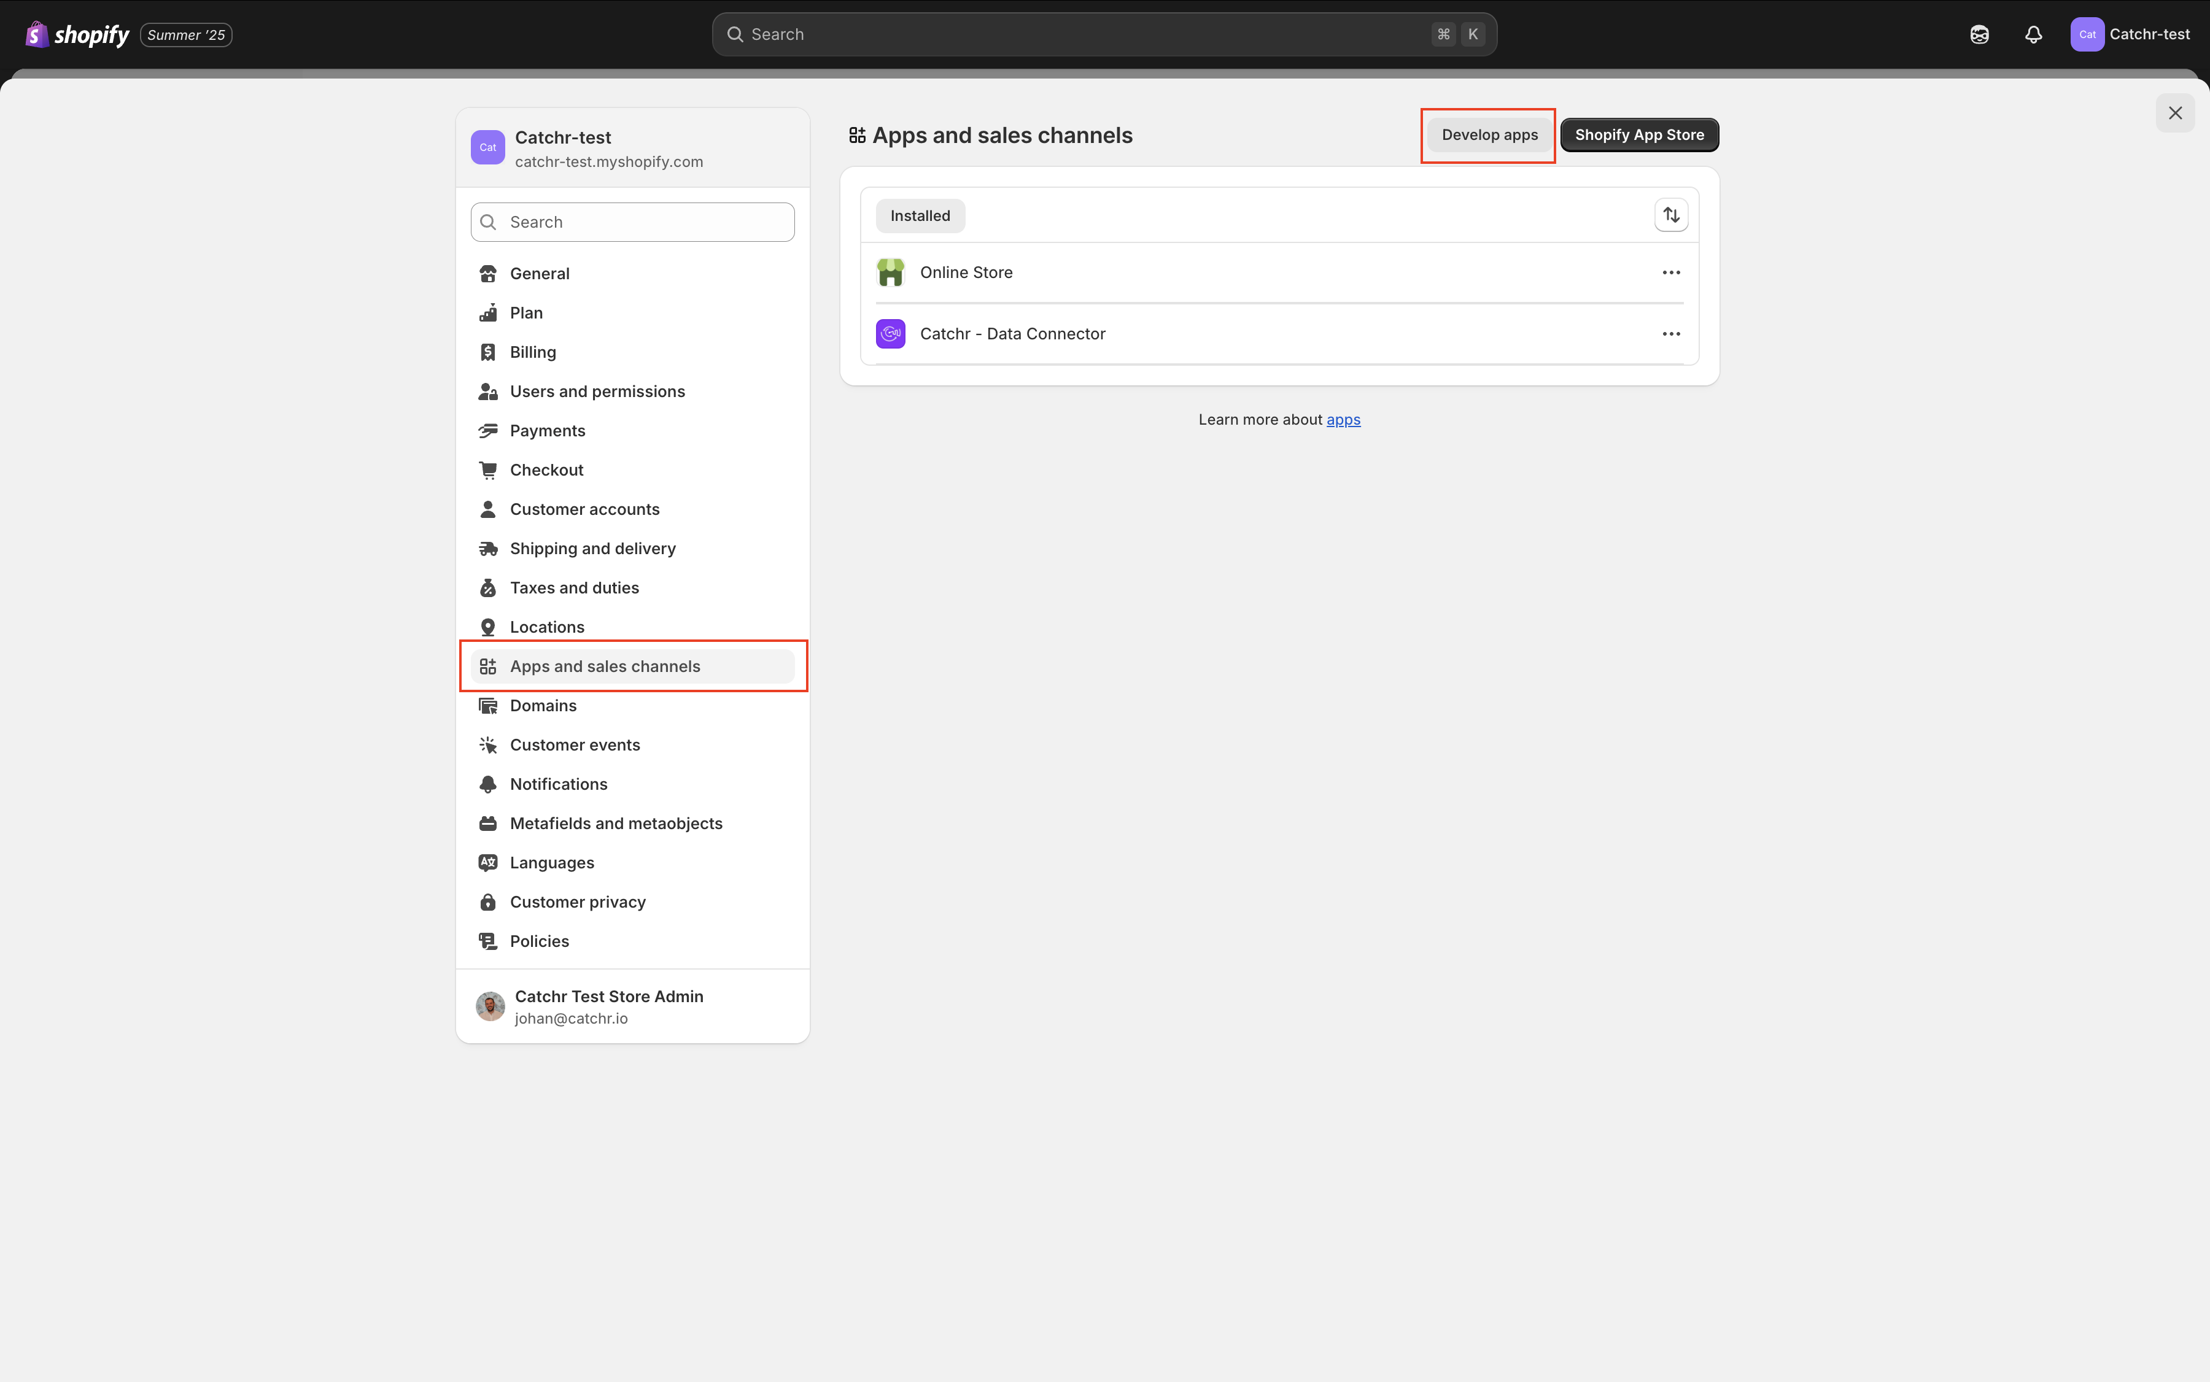Open Taxes and duties settings

click(633, 588)
